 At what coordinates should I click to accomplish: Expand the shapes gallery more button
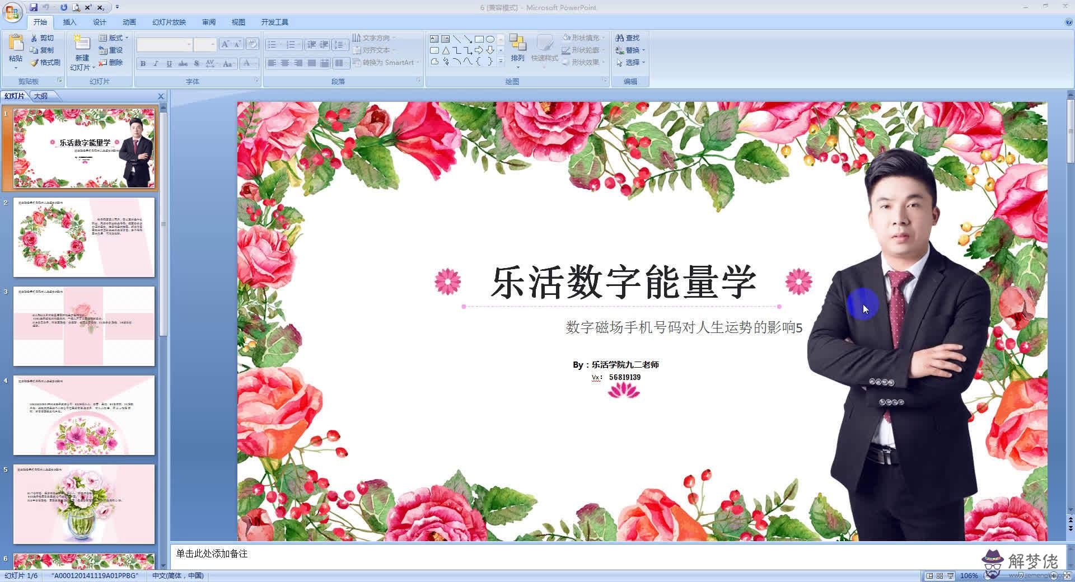tap(501, 62)
